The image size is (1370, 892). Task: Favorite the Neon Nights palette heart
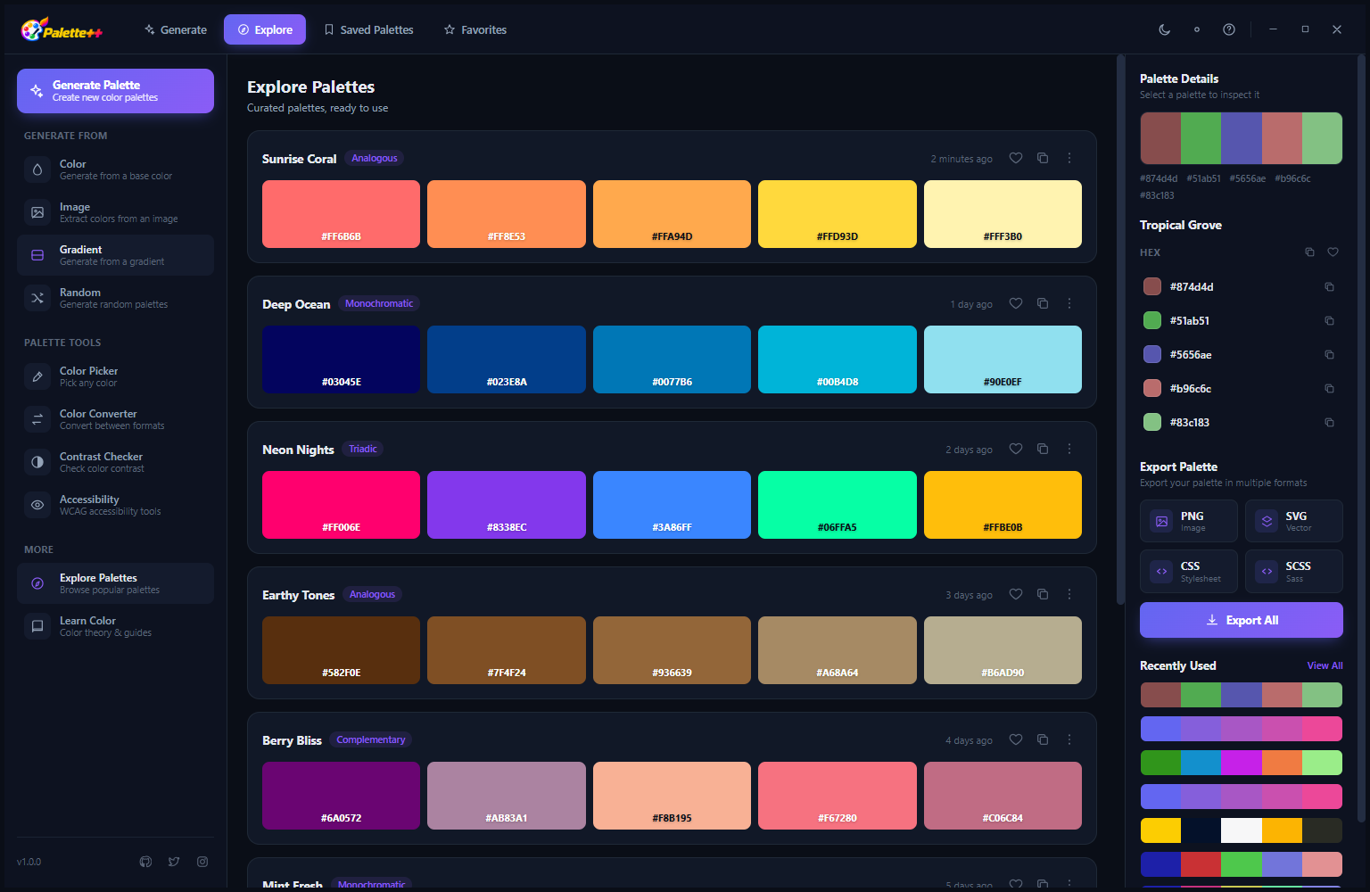pos(1016,449)
